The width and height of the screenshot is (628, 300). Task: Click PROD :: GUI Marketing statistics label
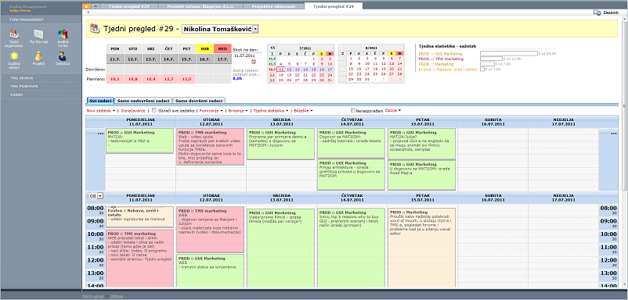440,53
